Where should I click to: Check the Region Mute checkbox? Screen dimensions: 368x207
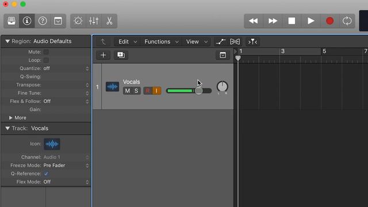(x=46, y=52)
